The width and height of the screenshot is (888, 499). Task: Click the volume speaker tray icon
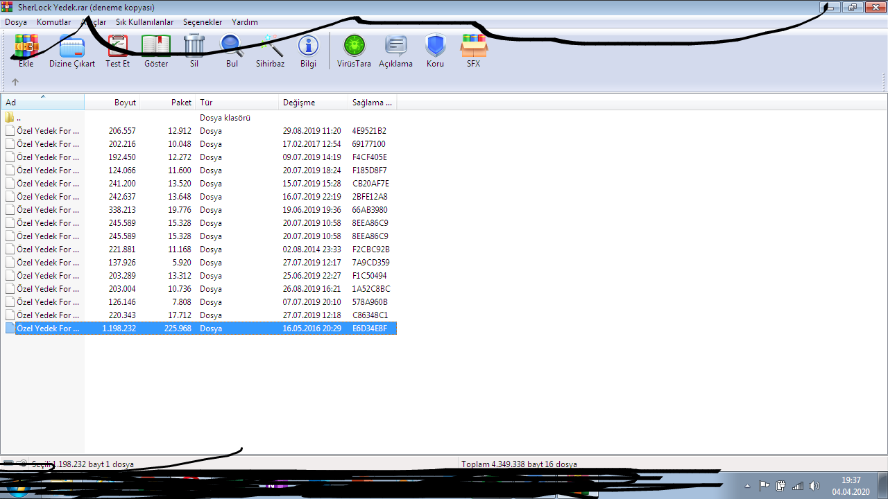point(814,486)
